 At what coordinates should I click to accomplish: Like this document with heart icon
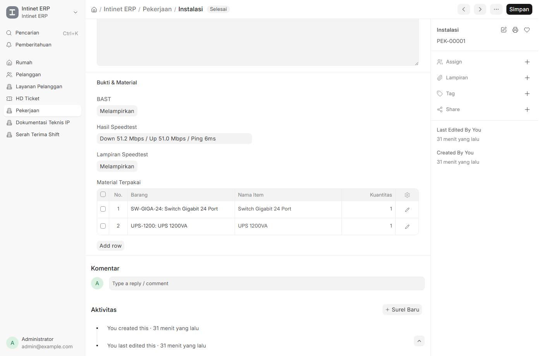(527, 30)
